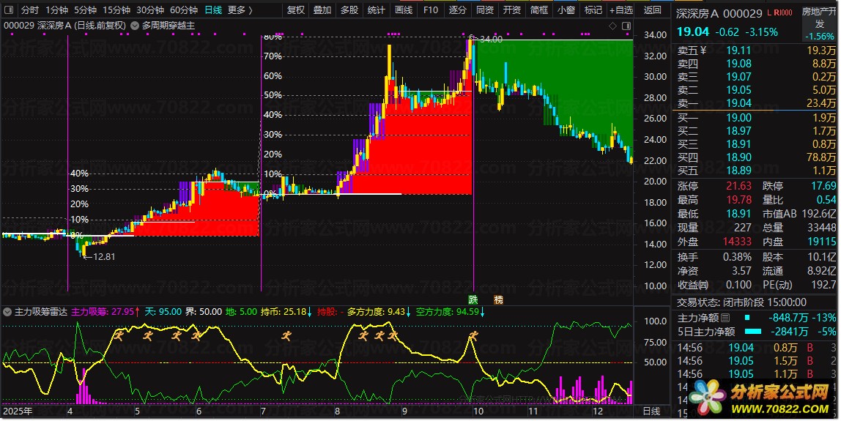
Task: Select the 60分钟 period
Action: (183, 10)
